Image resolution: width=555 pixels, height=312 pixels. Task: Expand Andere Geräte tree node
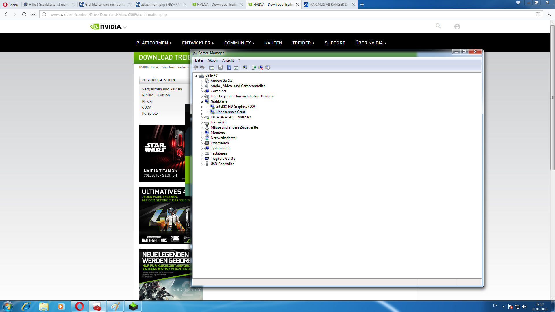click(202, 81)
